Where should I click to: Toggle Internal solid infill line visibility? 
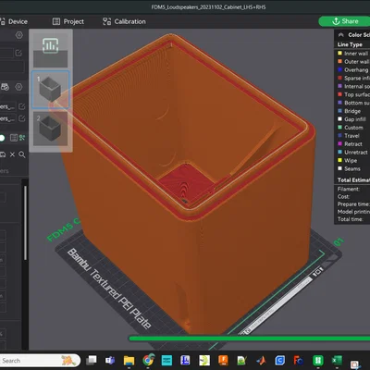[x=353, y=86]
